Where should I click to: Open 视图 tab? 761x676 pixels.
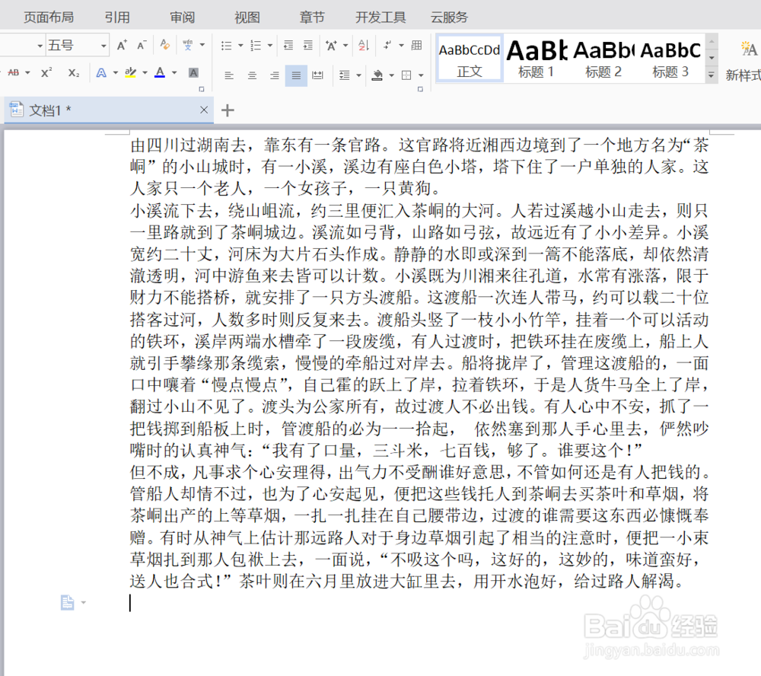click(x=247, y=18)
